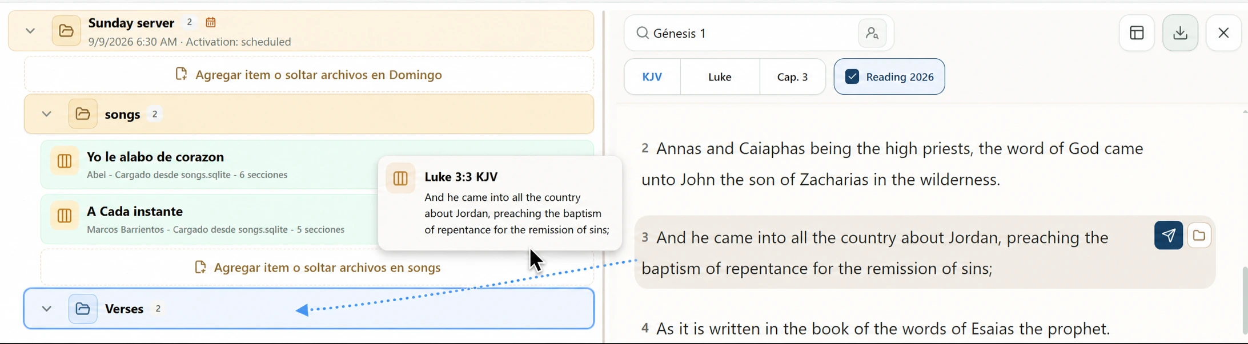This screenshot has height=344, width=1248.
Task: Switch to the KJV version tab
Action: tap(652, 76)
